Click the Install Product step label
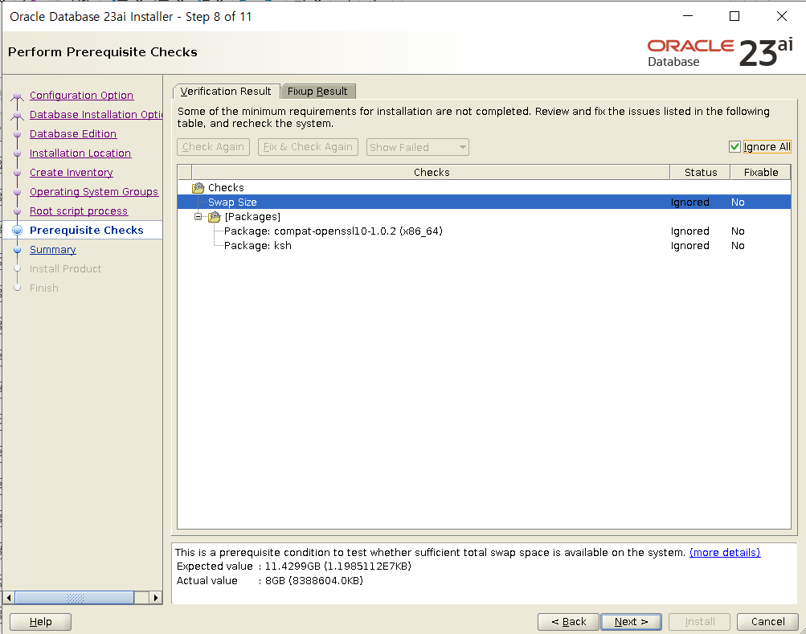The height and width of the screenshot is (634, 806). click(65, 269)
